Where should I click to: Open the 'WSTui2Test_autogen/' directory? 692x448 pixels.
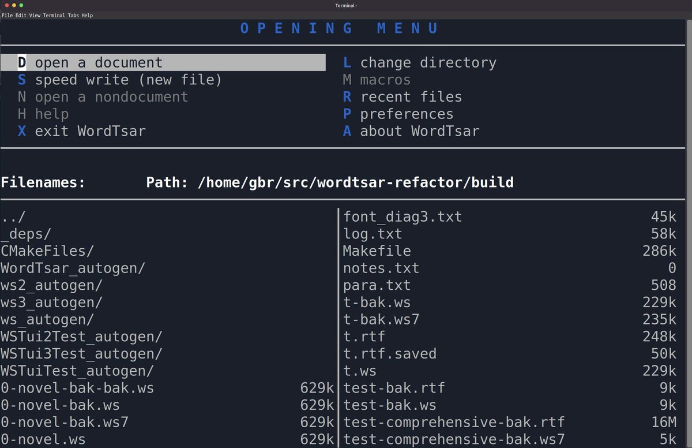82,336
